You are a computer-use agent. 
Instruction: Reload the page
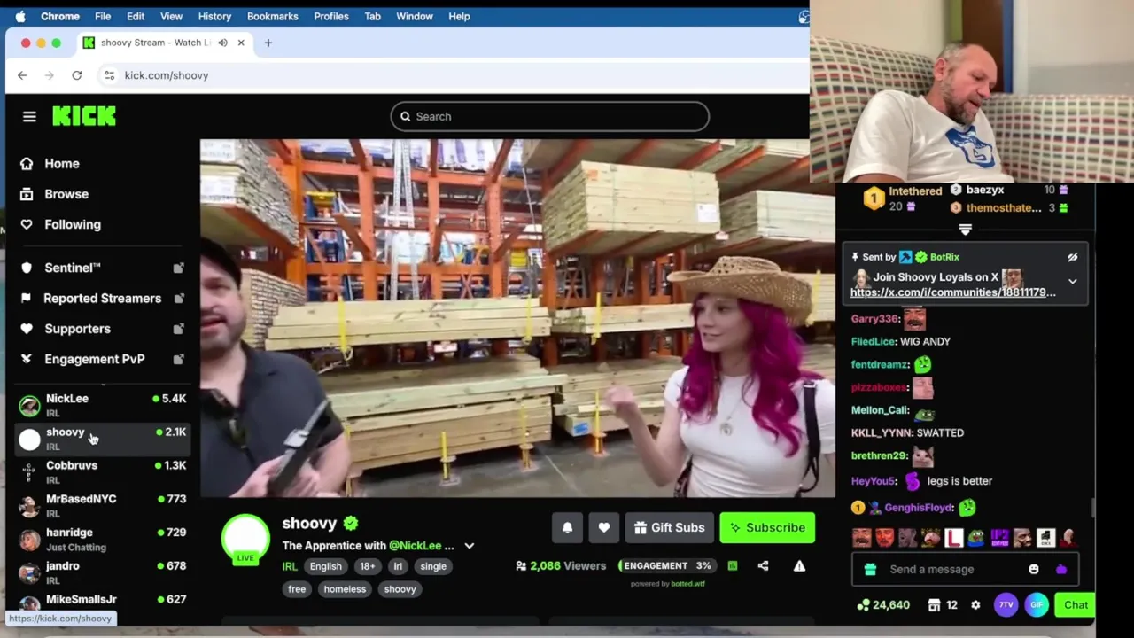tap(77, 75)
